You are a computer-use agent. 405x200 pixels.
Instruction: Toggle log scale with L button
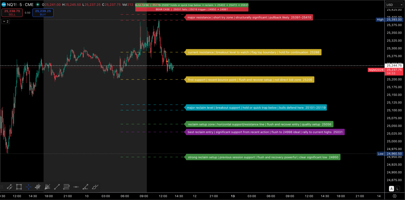coord(398,189)
